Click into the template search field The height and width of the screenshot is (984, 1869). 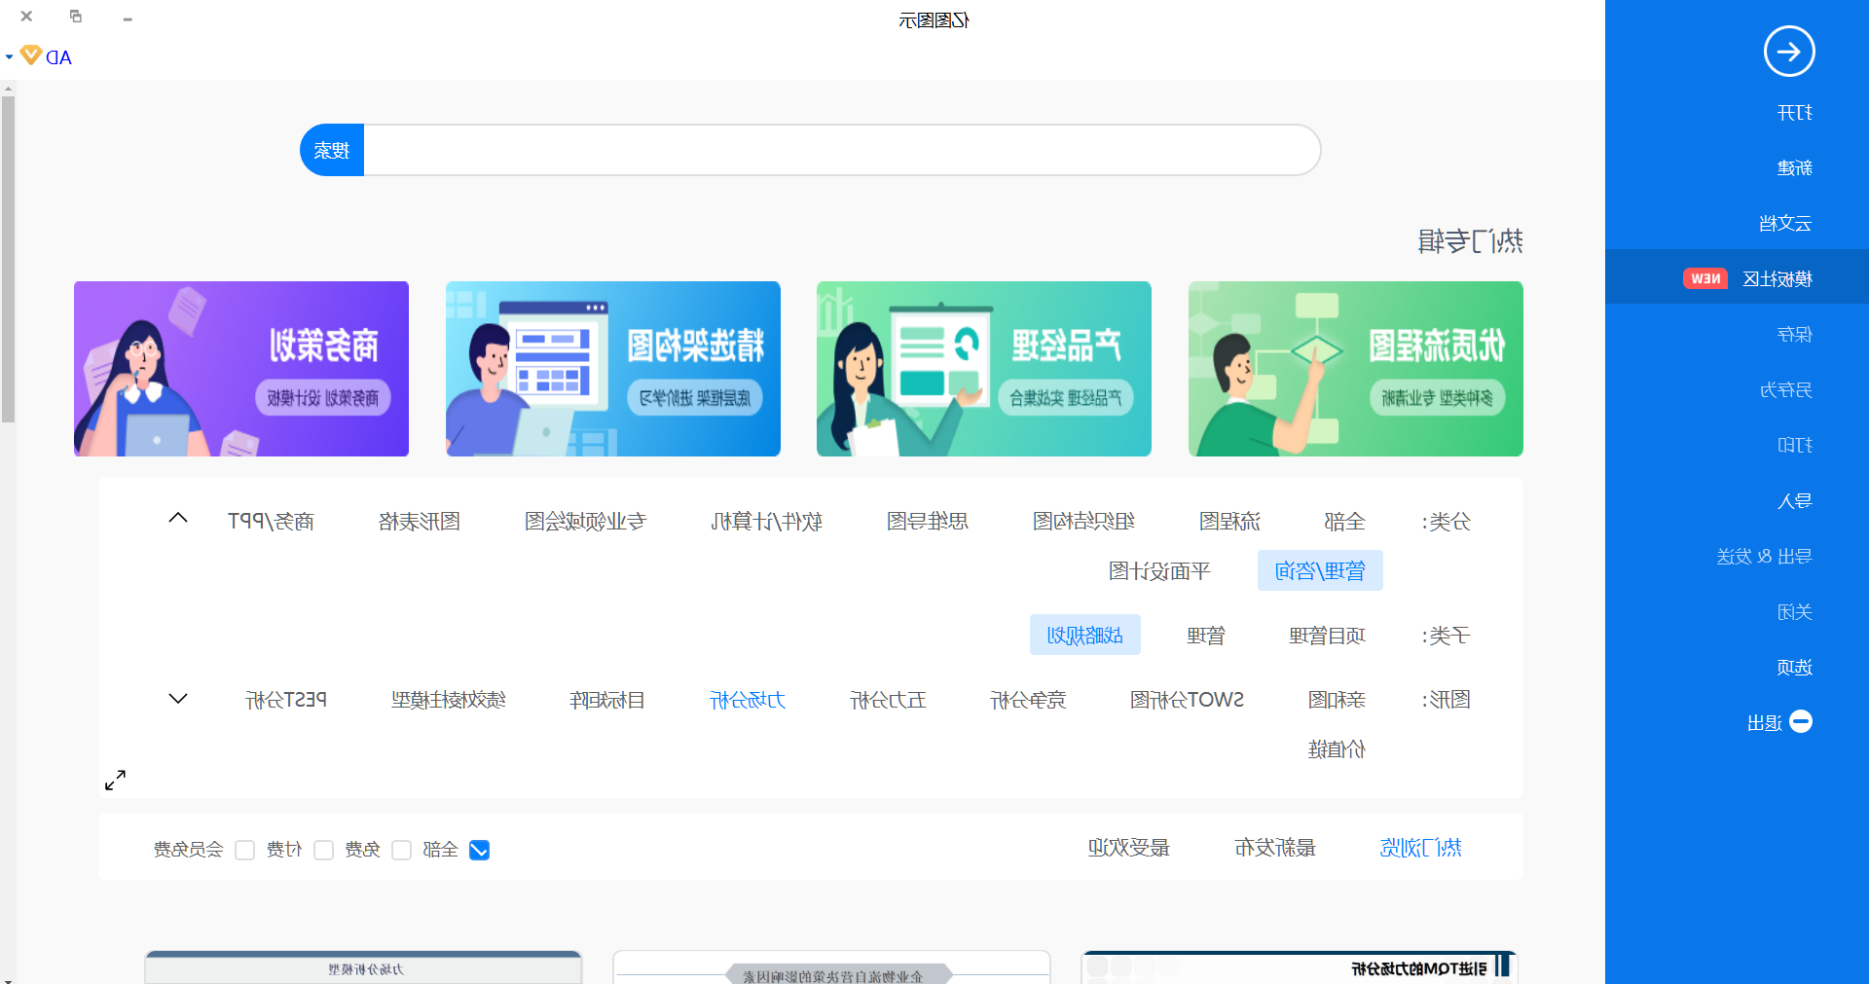pyautogui.click(x=842, y=150)
